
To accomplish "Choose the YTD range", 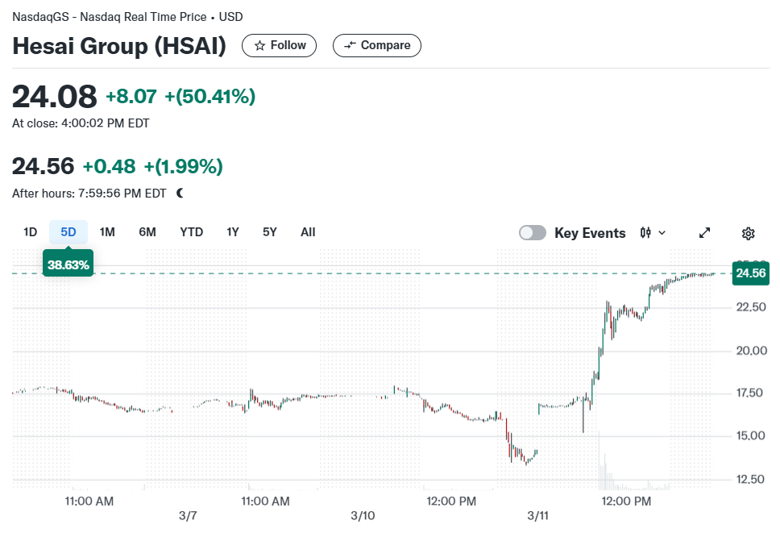I will (x=192, y=232).
